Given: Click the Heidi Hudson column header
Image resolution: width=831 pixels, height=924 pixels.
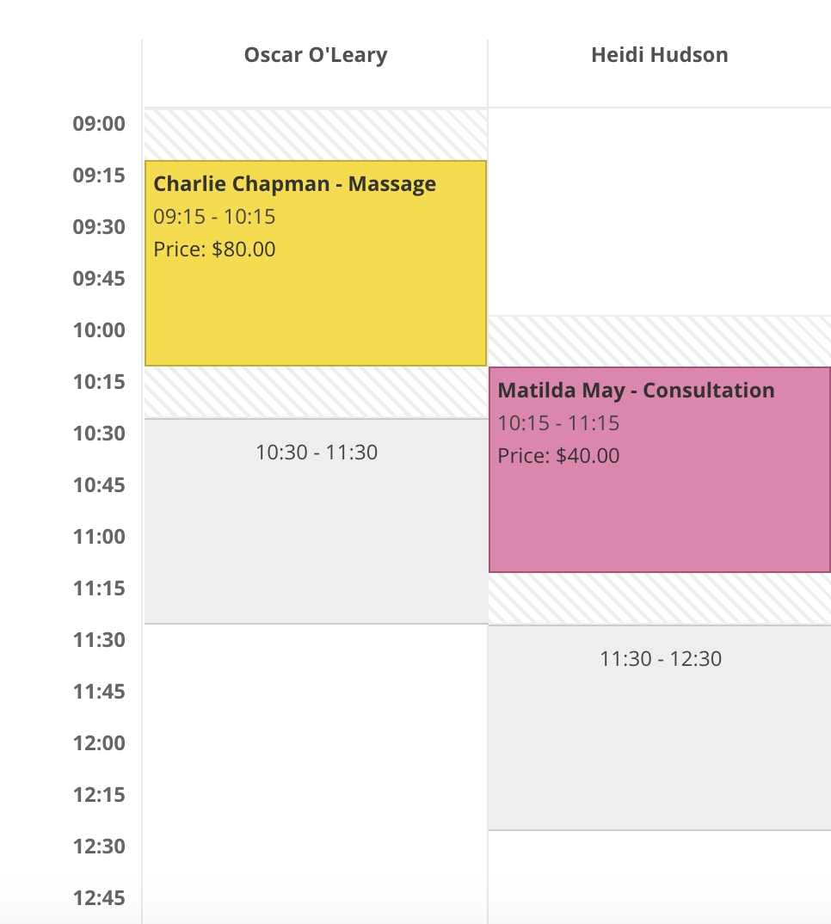Looking at the screenshot, I should (x=660, y=55).
